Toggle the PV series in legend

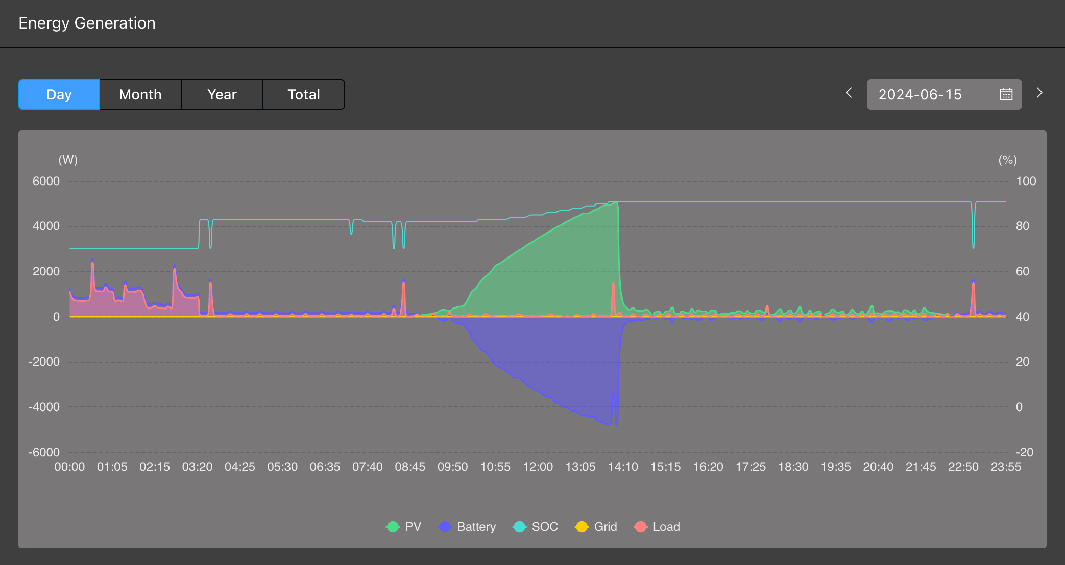403,527
